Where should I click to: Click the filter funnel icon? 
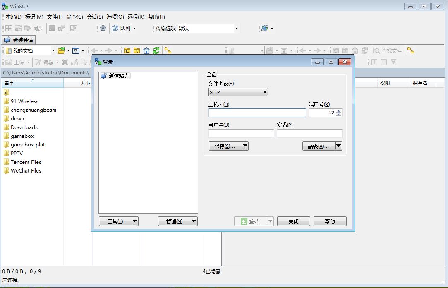[76, 50]
